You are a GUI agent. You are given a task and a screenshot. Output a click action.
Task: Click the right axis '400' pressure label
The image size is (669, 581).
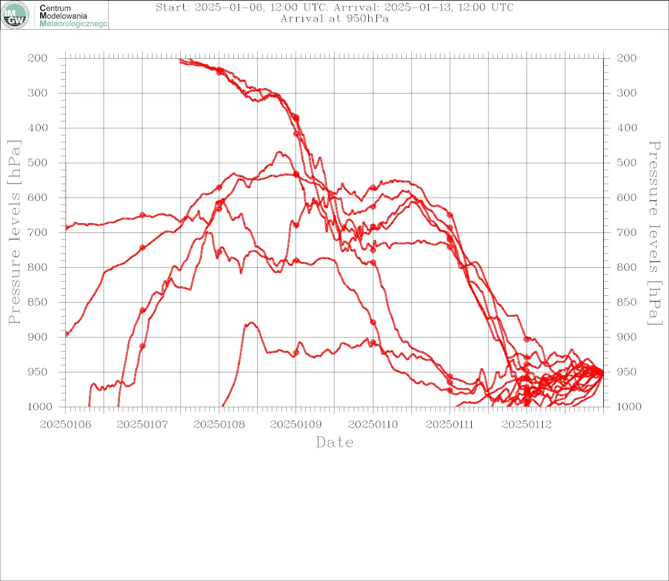627,128
